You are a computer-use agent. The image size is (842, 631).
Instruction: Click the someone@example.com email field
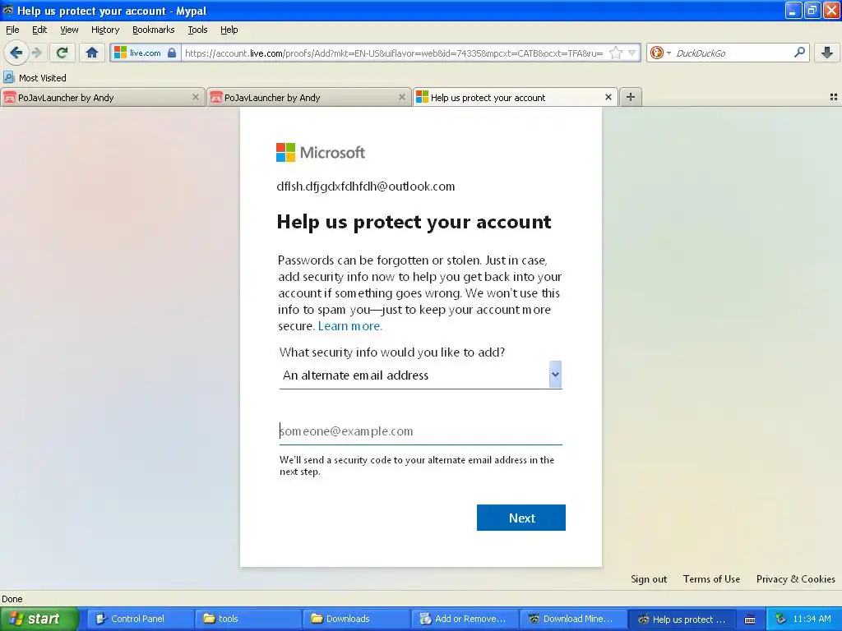(420, 431)
